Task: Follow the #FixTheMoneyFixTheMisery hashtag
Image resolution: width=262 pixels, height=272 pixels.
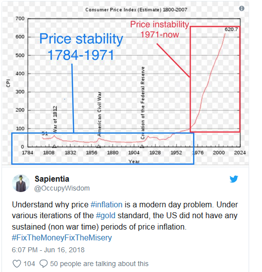Action: (x=62, y=237)
